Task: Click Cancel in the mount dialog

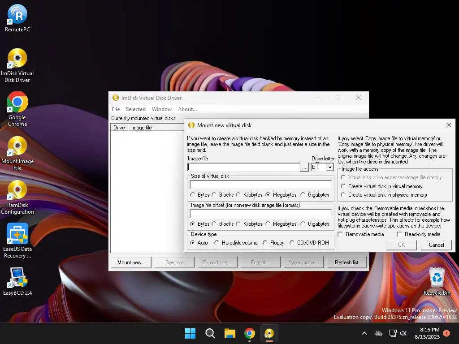Action: pyautogui.click(x=436, y=245)
